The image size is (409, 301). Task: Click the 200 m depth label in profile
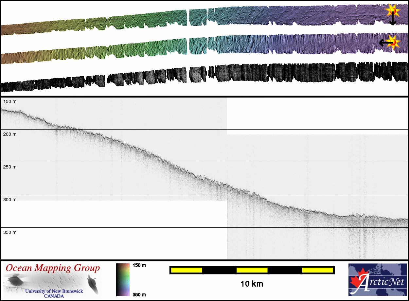(x=10, y=134)
